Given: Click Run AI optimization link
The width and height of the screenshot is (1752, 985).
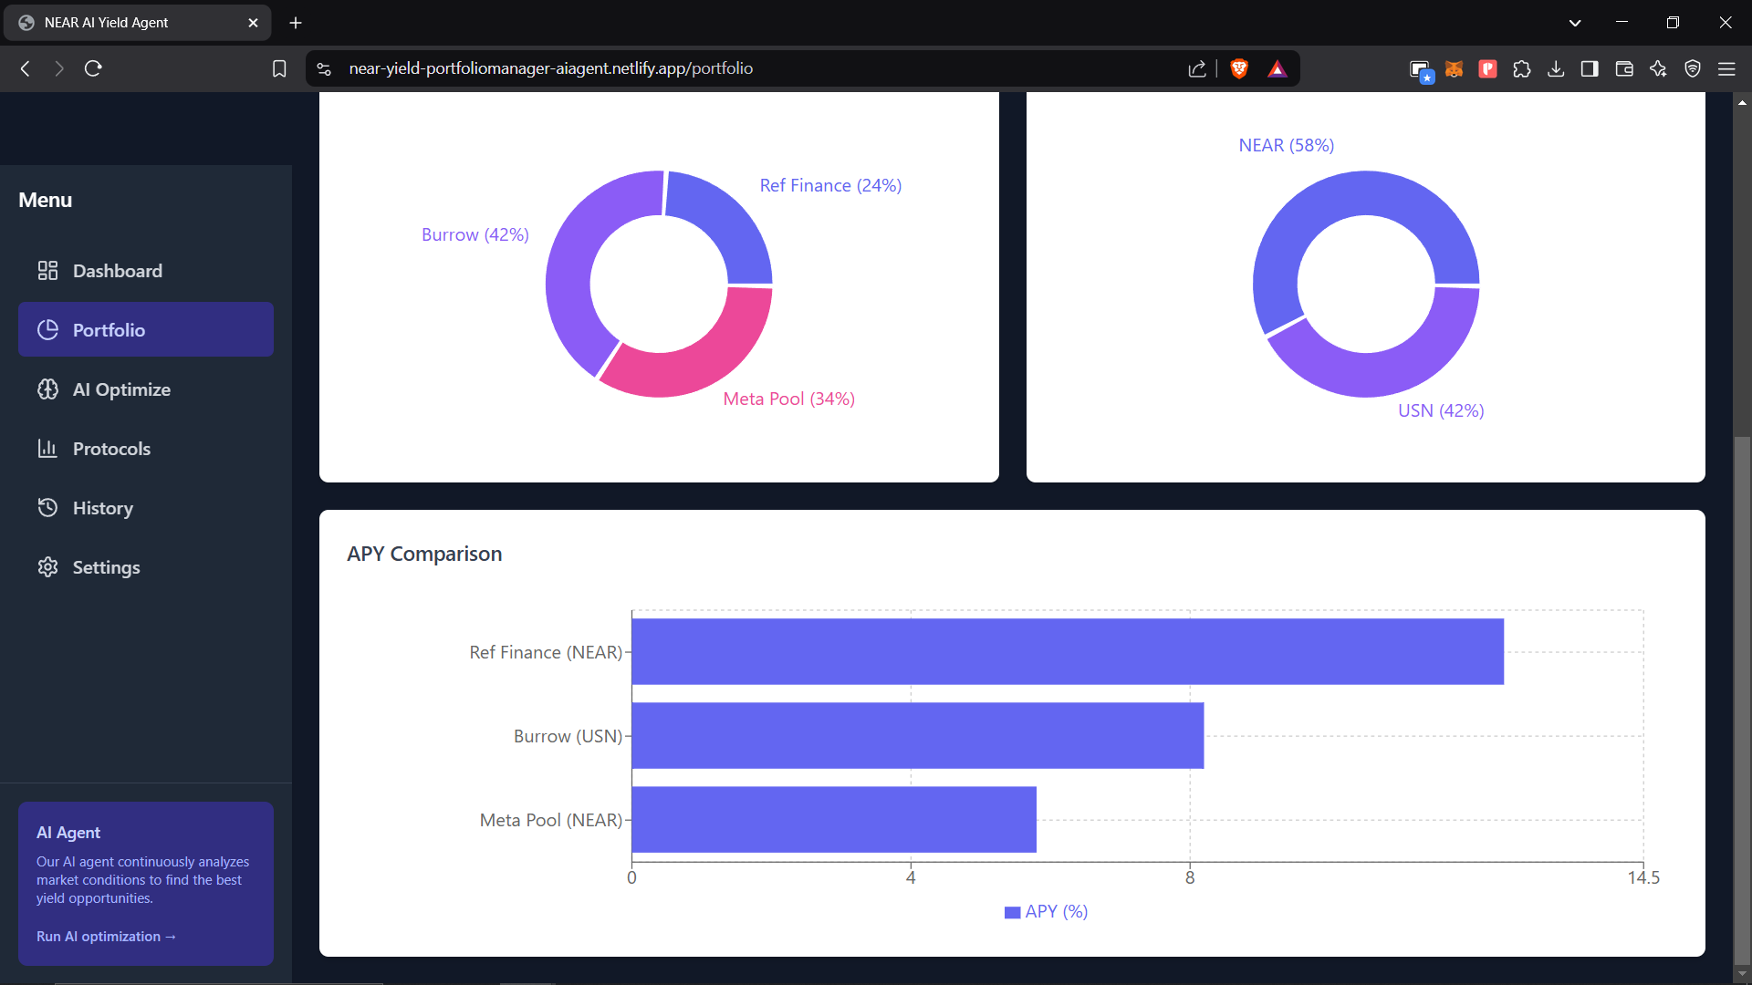Looking at the screenshot, I should click(x=106, y=937).
